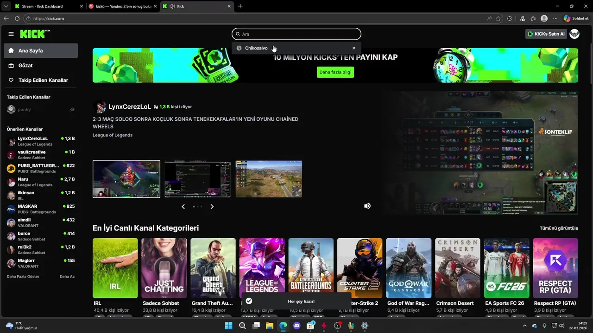The width and height of the screenshot is (593, 333).
Task: Toggle featured stream volume speaker
Action: (x=367, y=206)
